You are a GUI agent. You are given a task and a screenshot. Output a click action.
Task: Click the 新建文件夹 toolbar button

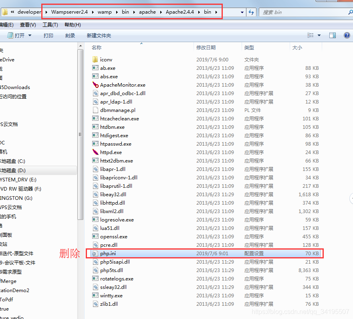[99, 35]
